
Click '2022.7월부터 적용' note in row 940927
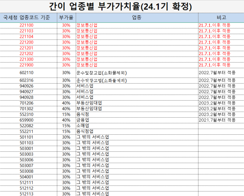pyautogui.click(x=217, y=91)
